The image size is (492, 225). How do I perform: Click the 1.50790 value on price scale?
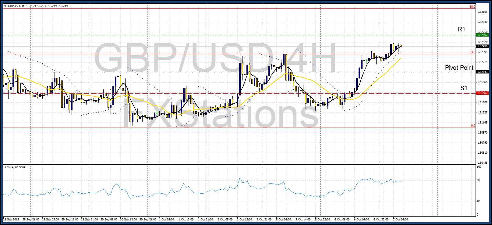coord(482,143)
